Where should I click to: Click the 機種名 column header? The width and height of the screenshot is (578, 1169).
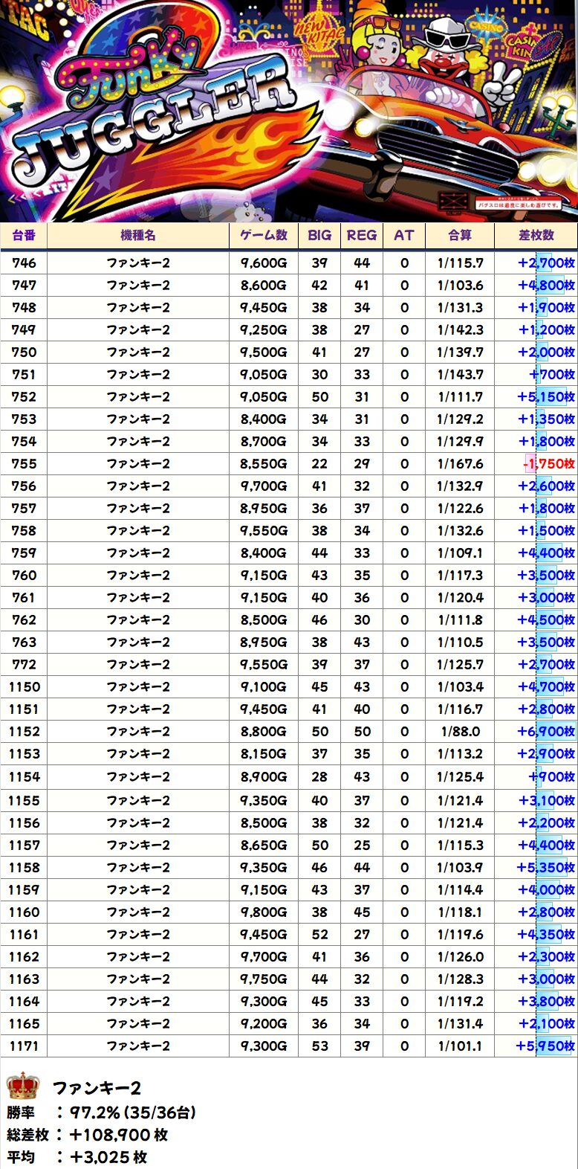point(138,235)
